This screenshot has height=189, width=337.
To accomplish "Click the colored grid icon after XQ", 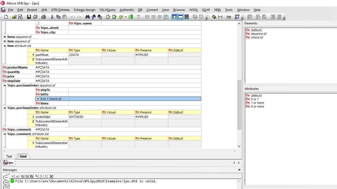I will click(x=166, y=17).
